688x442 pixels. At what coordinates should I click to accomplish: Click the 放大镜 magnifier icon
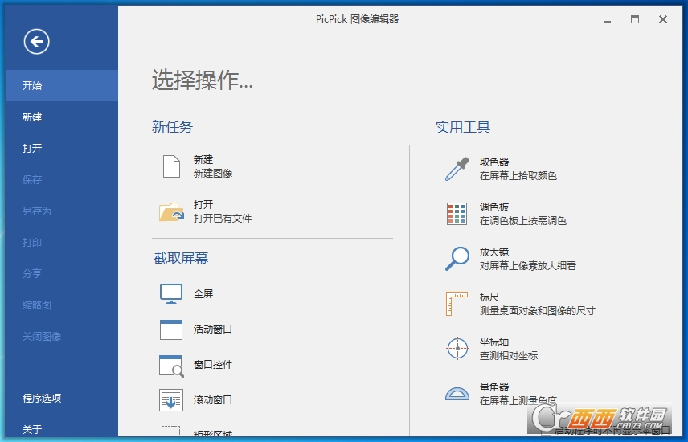click(457, 259)
